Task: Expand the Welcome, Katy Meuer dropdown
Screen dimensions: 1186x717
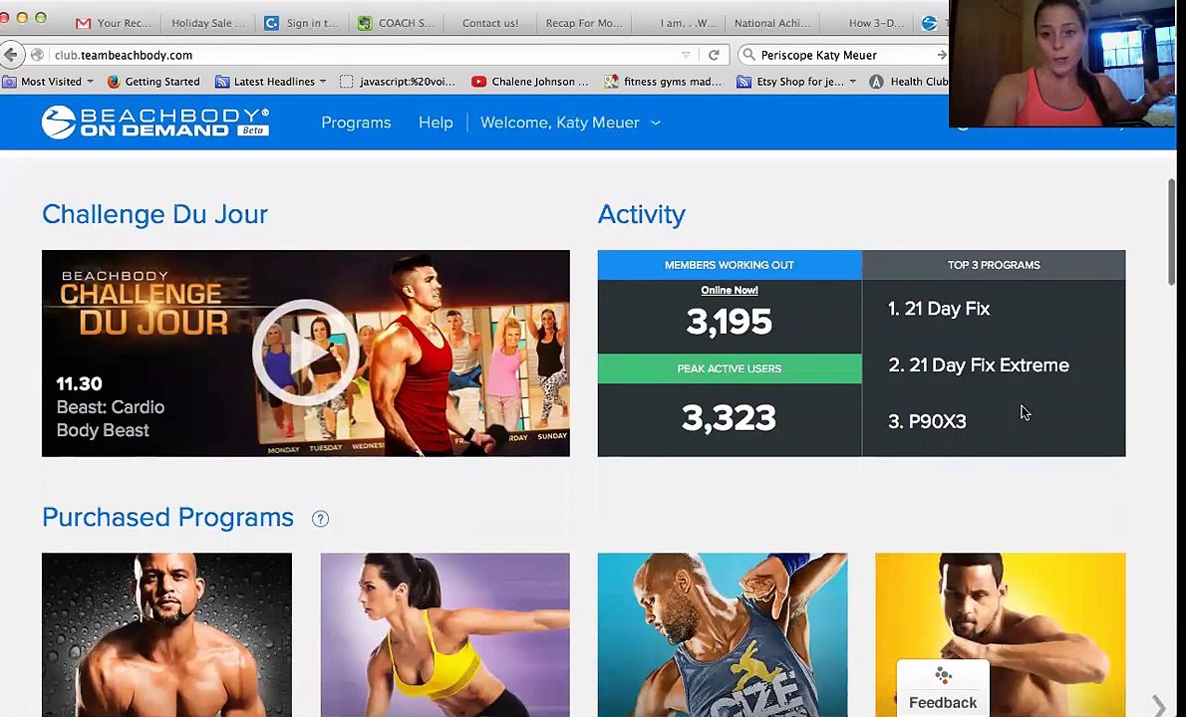Action: [570, 122]
